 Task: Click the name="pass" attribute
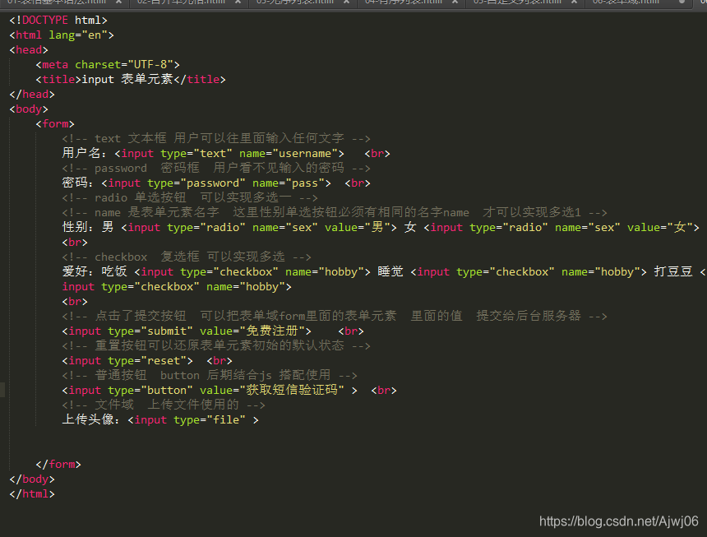289,183
